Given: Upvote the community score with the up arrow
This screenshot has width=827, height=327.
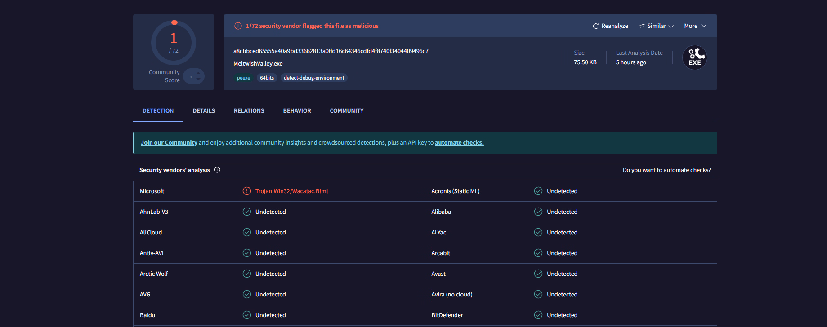Looking at the screenshot, I should pyautogui.click(x=198, y=73).
